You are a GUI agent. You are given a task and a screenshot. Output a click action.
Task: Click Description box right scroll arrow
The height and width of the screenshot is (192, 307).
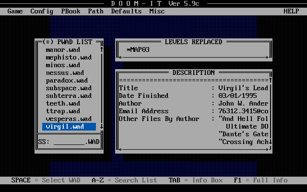[267, 149]
